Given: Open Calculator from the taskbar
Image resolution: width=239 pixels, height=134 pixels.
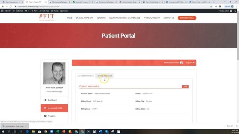Looking at the screenshot, I should (94, 131).
